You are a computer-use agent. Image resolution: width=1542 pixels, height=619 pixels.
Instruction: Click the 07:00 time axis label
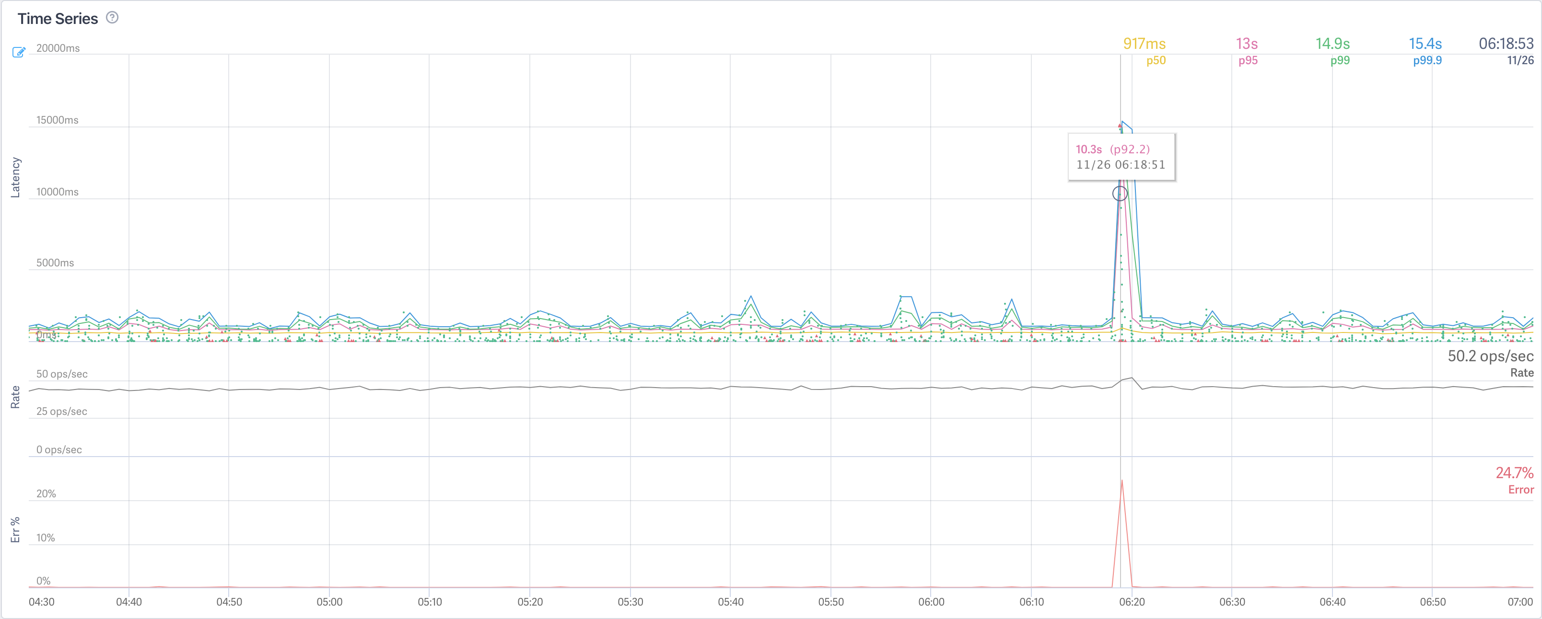[x=1520, y=602]
